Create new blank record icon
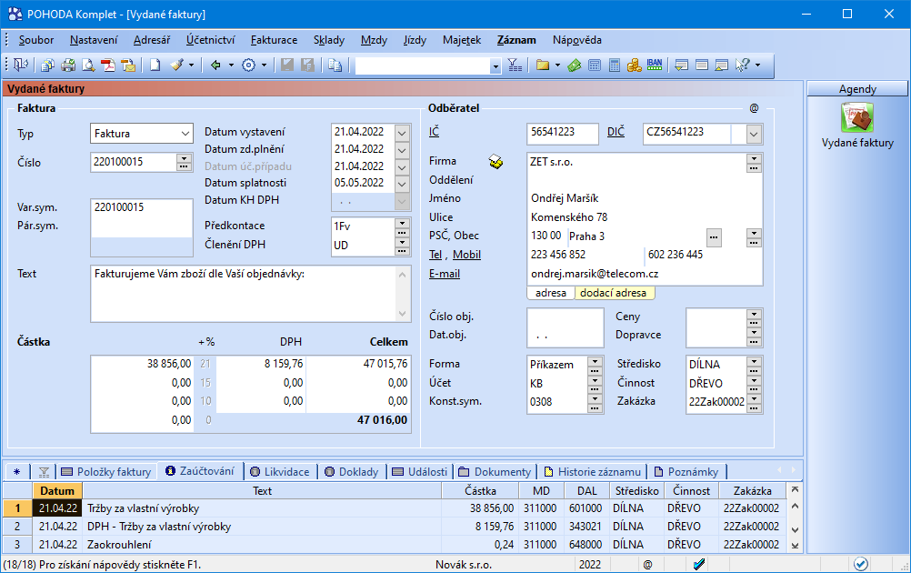 155,65
